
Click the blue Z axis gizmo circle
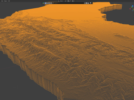(x=133, y=6)
